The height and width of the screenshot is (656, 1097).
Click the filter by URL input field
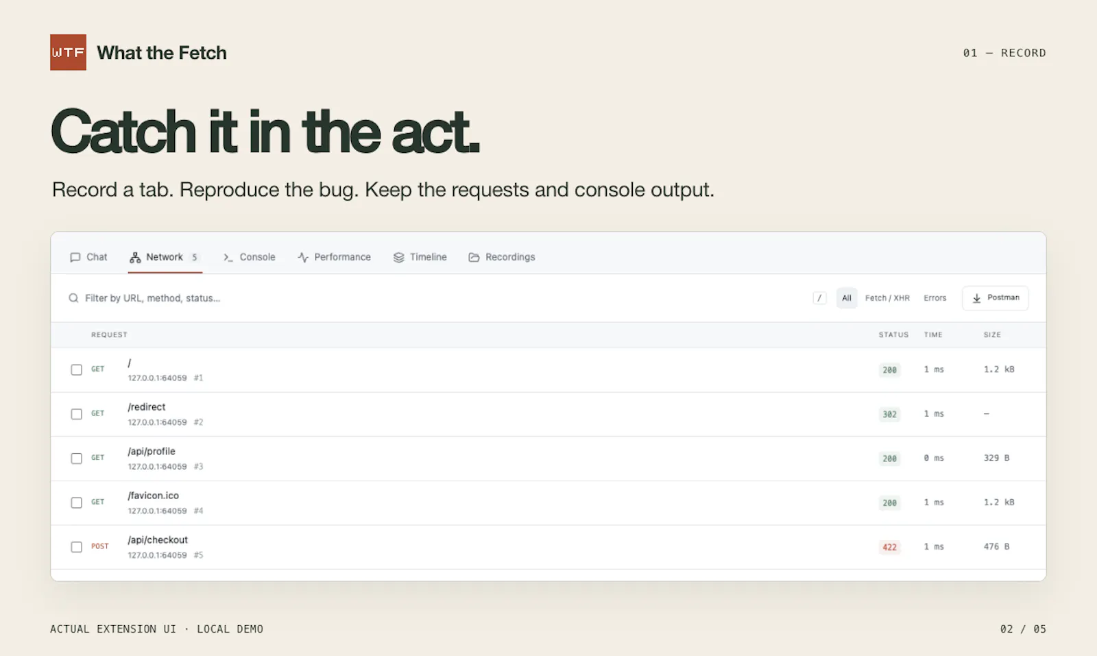439,298
